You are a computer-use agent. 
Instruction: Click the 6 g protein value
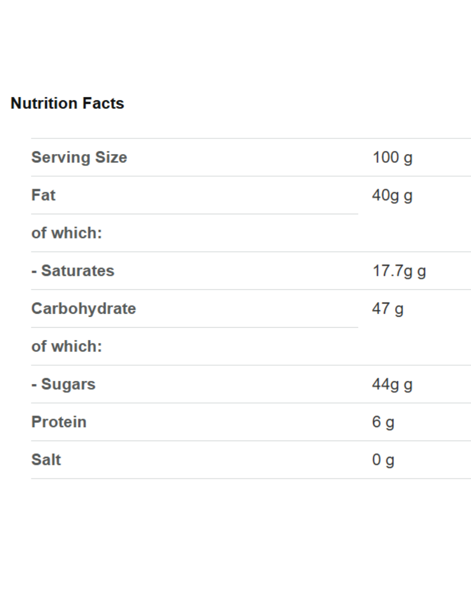383,422
